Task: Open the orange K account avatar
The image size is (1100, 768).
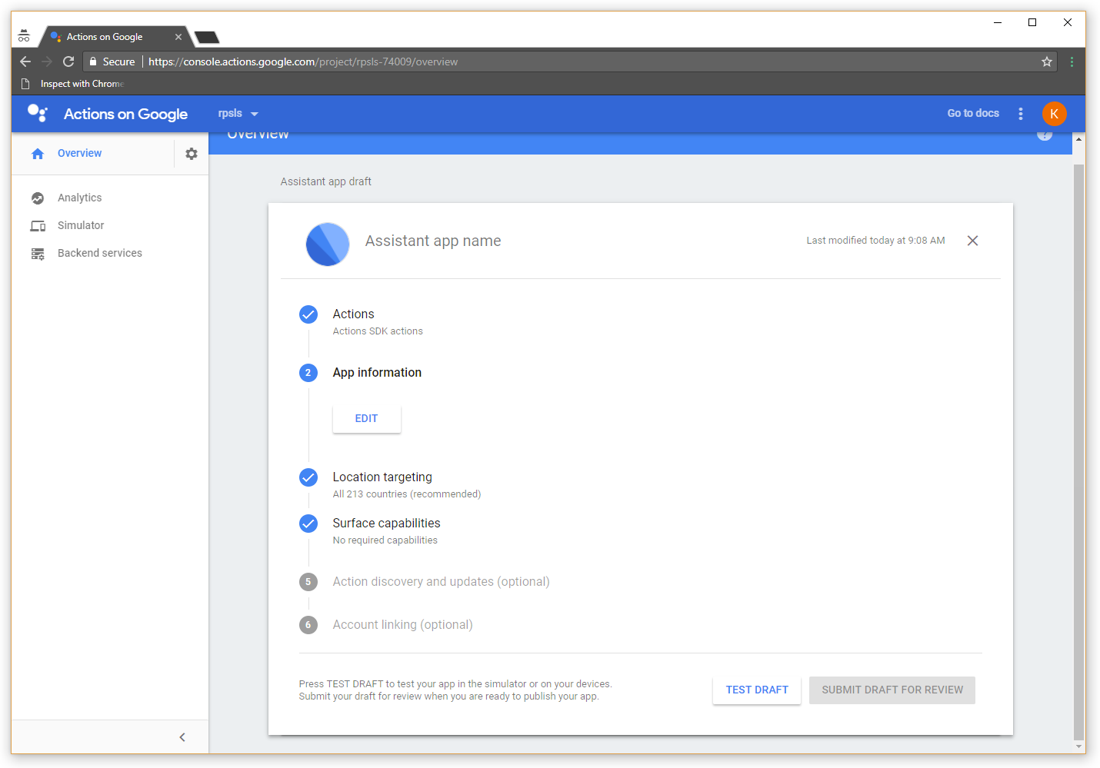Action: [x=1054, y=114]
